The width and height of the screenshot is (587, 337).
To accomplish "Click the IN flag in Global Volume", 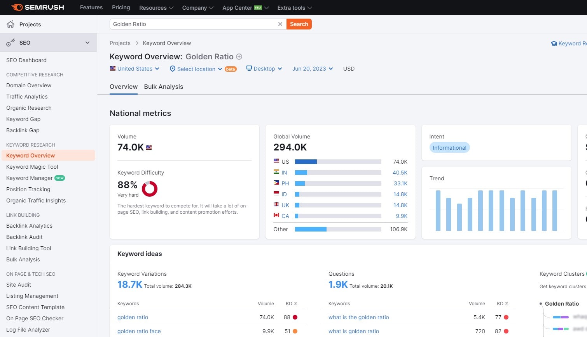I will 276,172.
